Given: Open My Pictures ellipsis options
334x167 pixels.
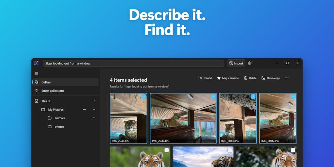Looking at the screenshot, I should (x=84, y=110).
